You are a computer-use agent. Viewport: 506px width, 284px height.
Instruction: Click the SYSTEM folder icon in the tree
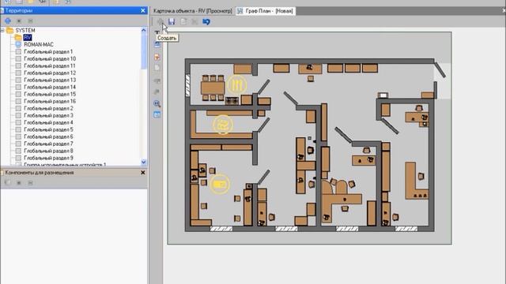[x=10, y=30]
